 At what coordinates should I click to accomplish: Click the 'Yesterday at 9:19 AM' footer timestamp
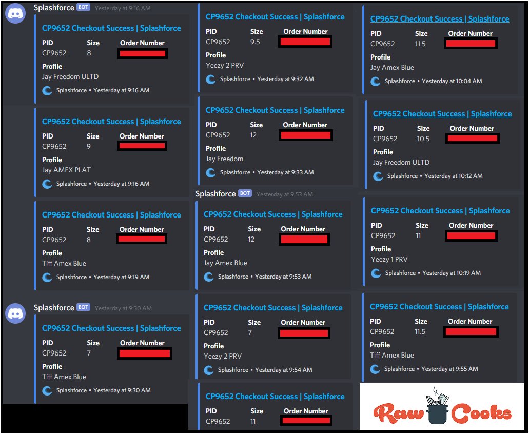tap(122, 277)
